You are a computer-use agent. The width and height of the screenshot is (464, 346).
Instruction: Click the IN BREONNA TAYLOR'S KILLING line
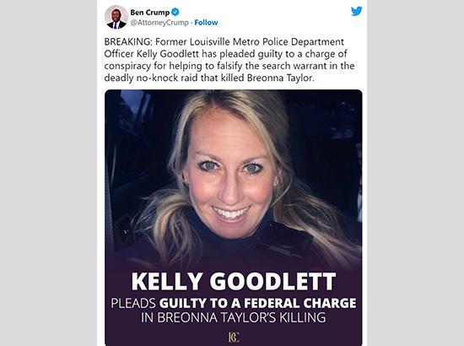coord(234,317)
